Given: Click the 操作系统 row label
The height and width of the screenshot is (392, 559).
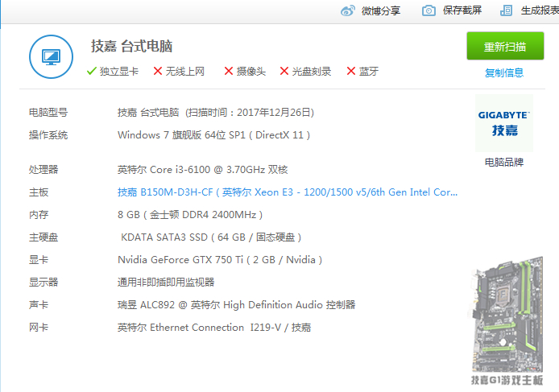Looking at the screenshot, I should click(48, 135).
